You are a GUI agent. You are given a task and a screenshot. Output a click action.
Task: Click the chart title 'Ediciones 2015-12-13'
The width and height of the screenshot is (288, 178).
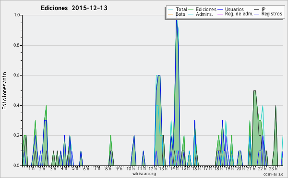[74, 8]
